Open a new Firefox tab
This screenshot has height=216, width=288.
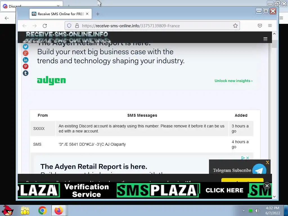[x=98, y=14]
